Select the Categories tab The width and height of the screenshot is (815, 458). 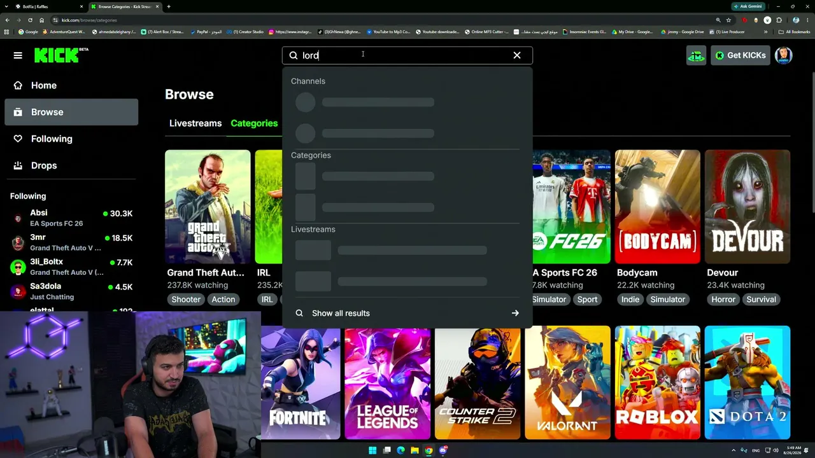coord(254,123)
